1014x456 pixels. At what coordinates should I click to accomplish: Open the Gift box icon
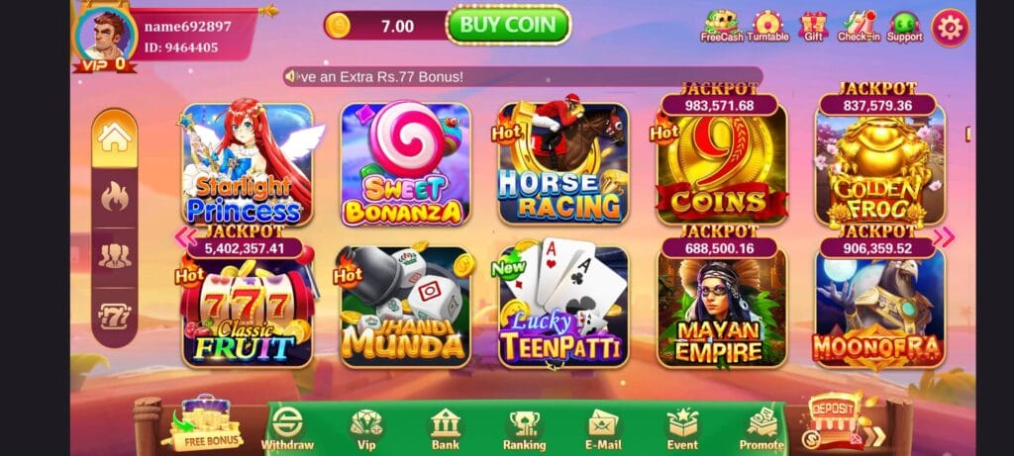814,27
